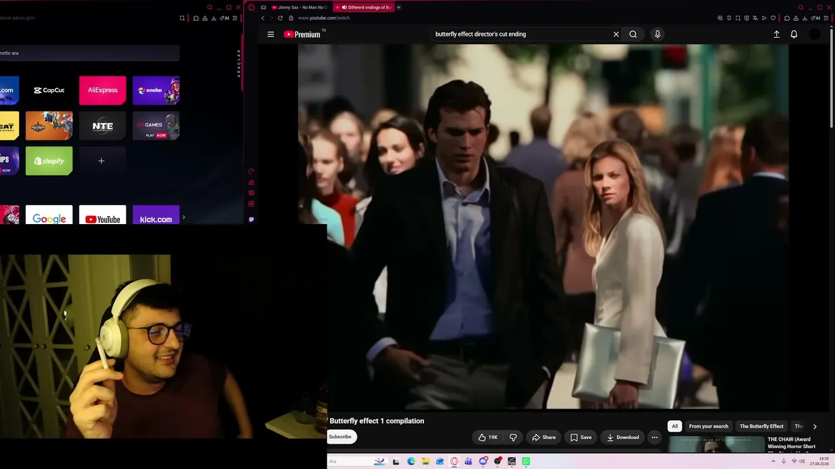Viewport: 835px width, 469px height.
Task: Clear the YouTube search query
Action: (x=616, y=35)
